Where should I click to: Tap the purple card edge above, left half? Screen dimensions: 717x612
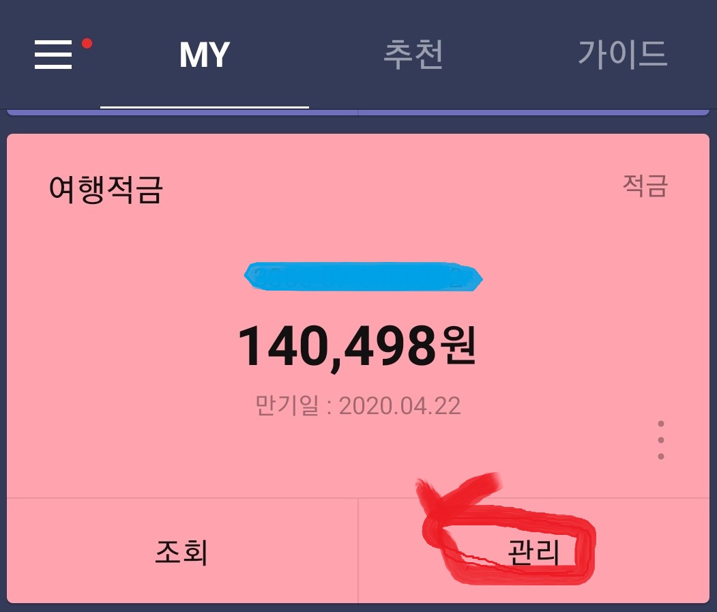182,113
